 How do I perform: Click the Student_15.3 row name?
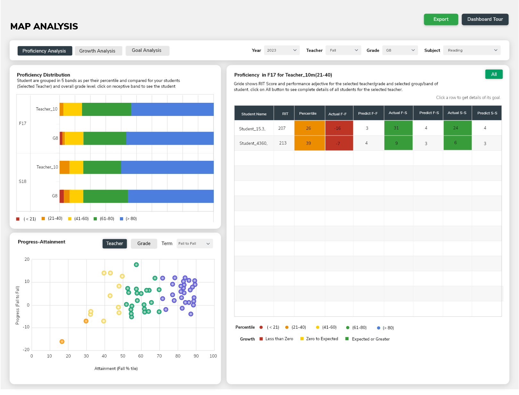(252, 129)
